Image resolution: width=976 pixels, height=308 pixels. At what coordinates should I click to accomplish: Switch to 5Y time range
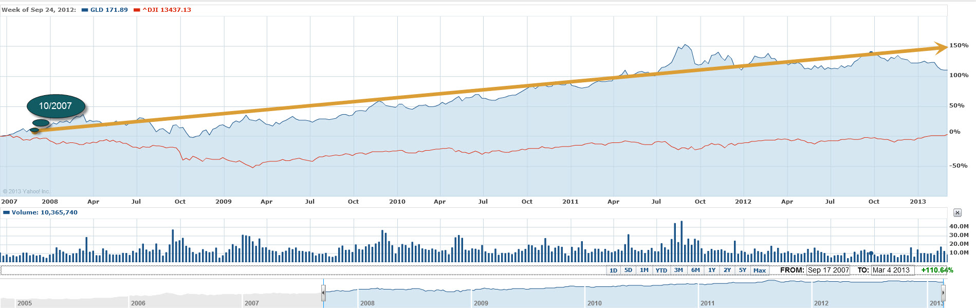[743, 270]
